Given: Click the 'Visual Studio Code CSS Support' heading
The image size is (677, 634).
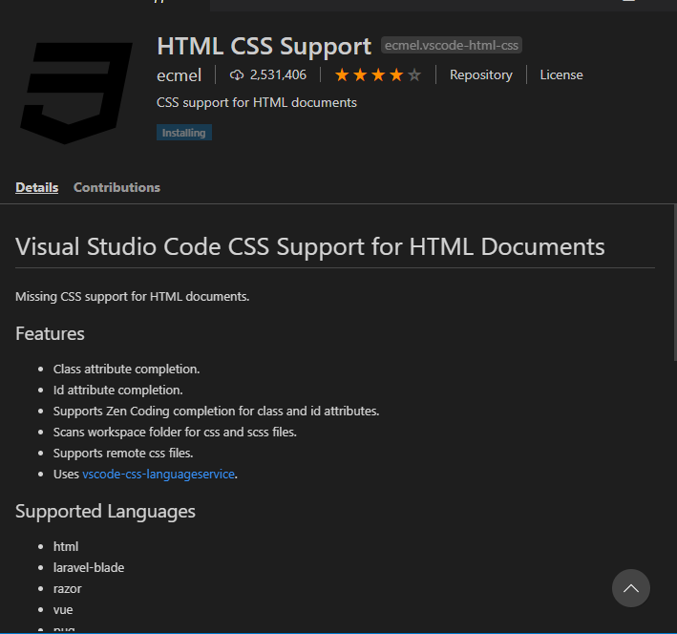Looking at the screenshot, I should [x=309, y=247].
